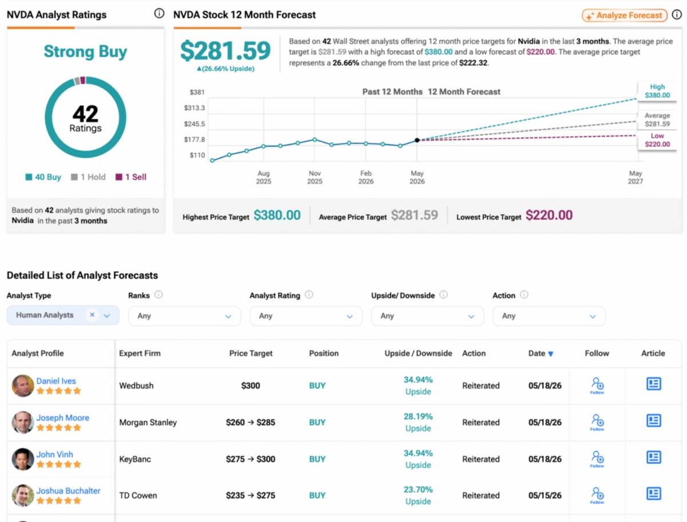Click Joshua Buchalter profile photo
The image size is (687, 522).
pos(23,496)
